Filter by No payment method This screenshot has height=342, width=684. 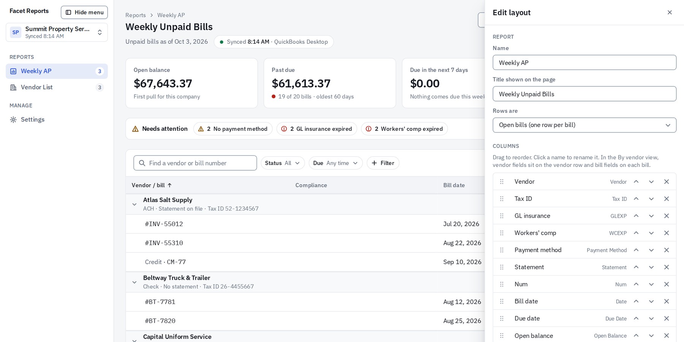click(x=233, y=129)
